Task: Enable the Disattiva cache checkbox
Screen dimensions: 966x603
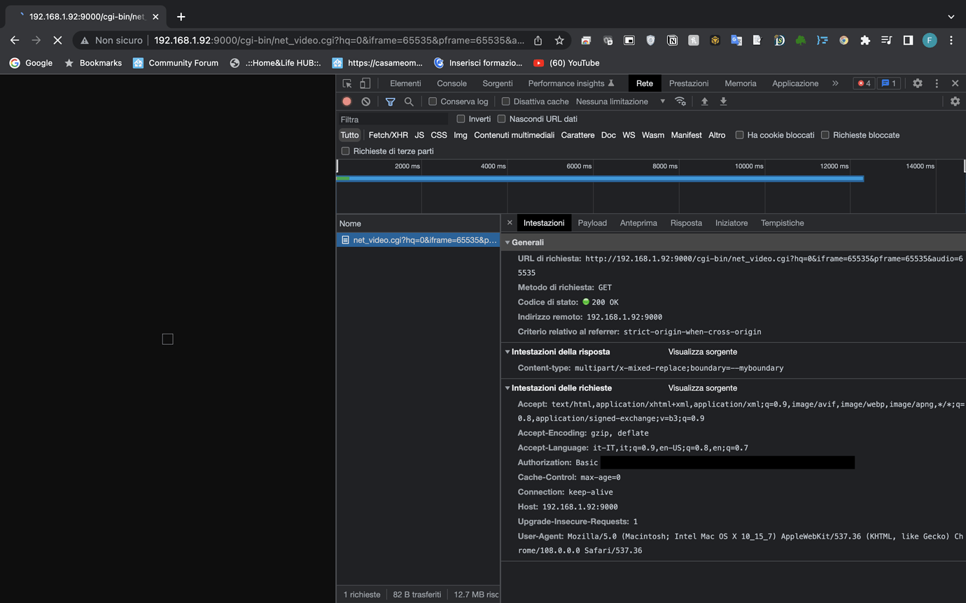Action: [x=505, y=101]
